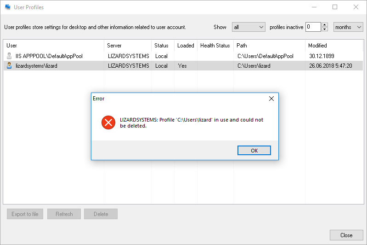Open the Show filter dropdown
The image size is (367, 245).
248,27
